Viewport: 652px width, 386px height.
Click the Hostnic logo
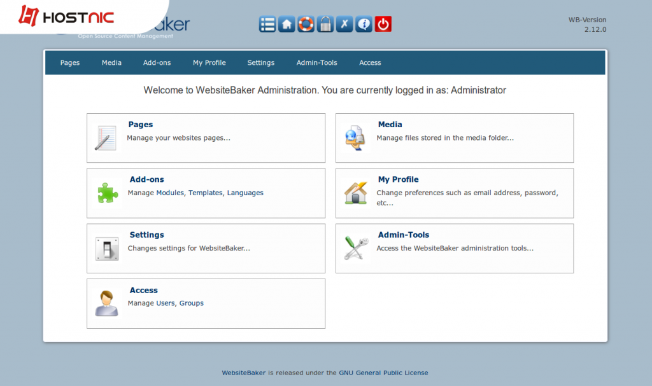click(x=66, y=17)
